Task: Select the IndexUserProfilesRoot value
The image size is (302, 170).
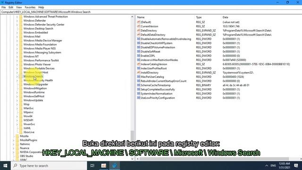Action: (x=154, y=68)
